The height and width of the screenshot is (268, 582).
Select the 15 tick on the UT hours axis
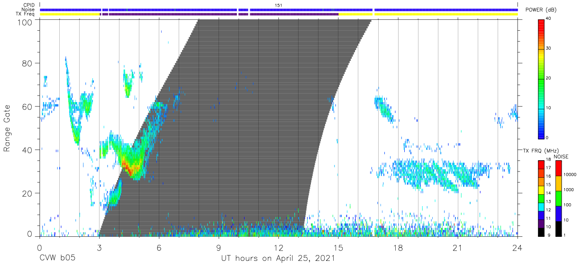click(338, 247)
